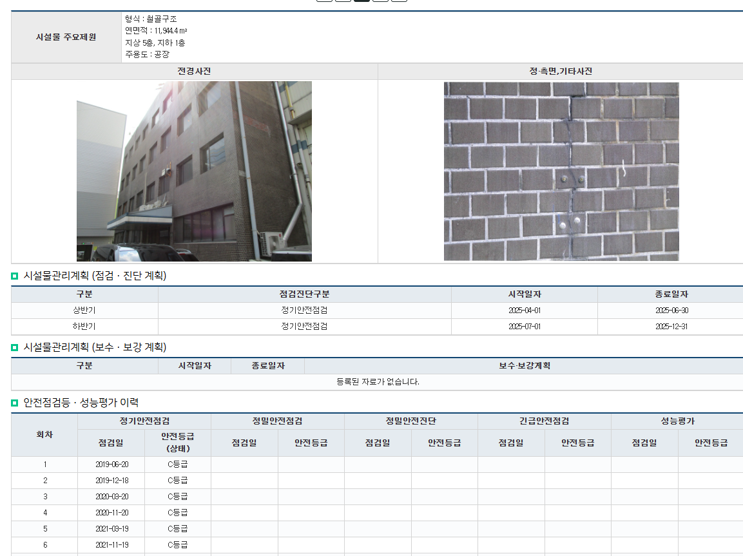The height and width of the screenshot is (556, 743).
Task: Select the 성능평가 group header
Action: (x=677, y=421)
